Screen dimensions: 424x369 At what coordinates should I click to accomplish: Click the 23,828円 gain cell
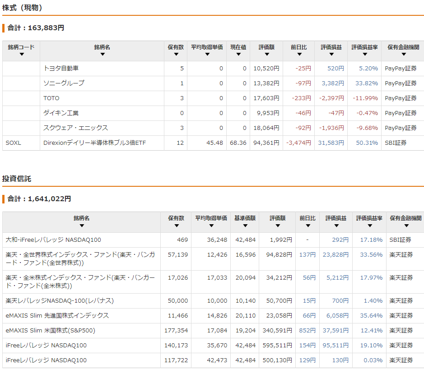335,254
